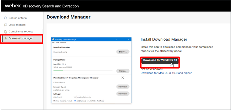Open the Window menu

[63, 43]
